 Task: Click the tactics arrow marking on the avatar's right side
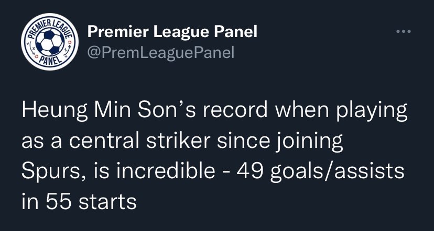tap(68, 49)
